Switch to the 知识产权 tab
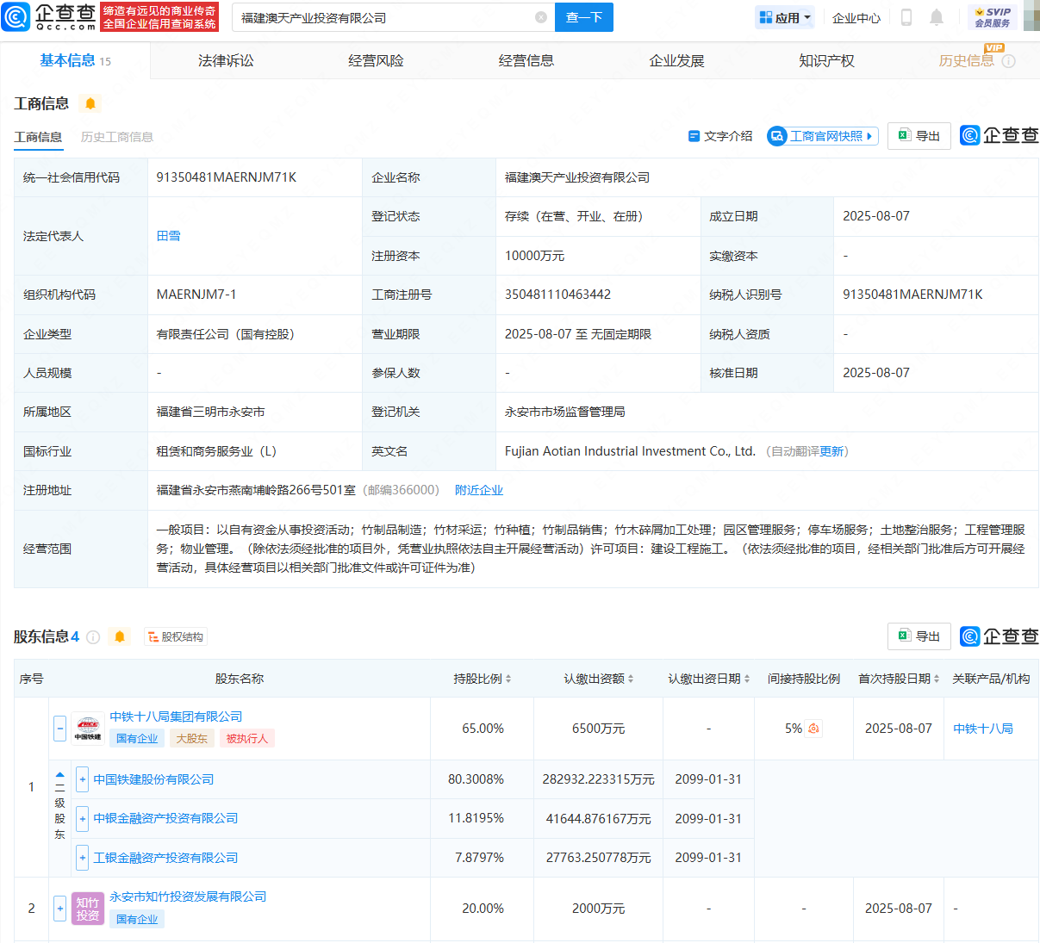Image resolution: width=1040 pixels, height=943 pixels. (826, 60)
